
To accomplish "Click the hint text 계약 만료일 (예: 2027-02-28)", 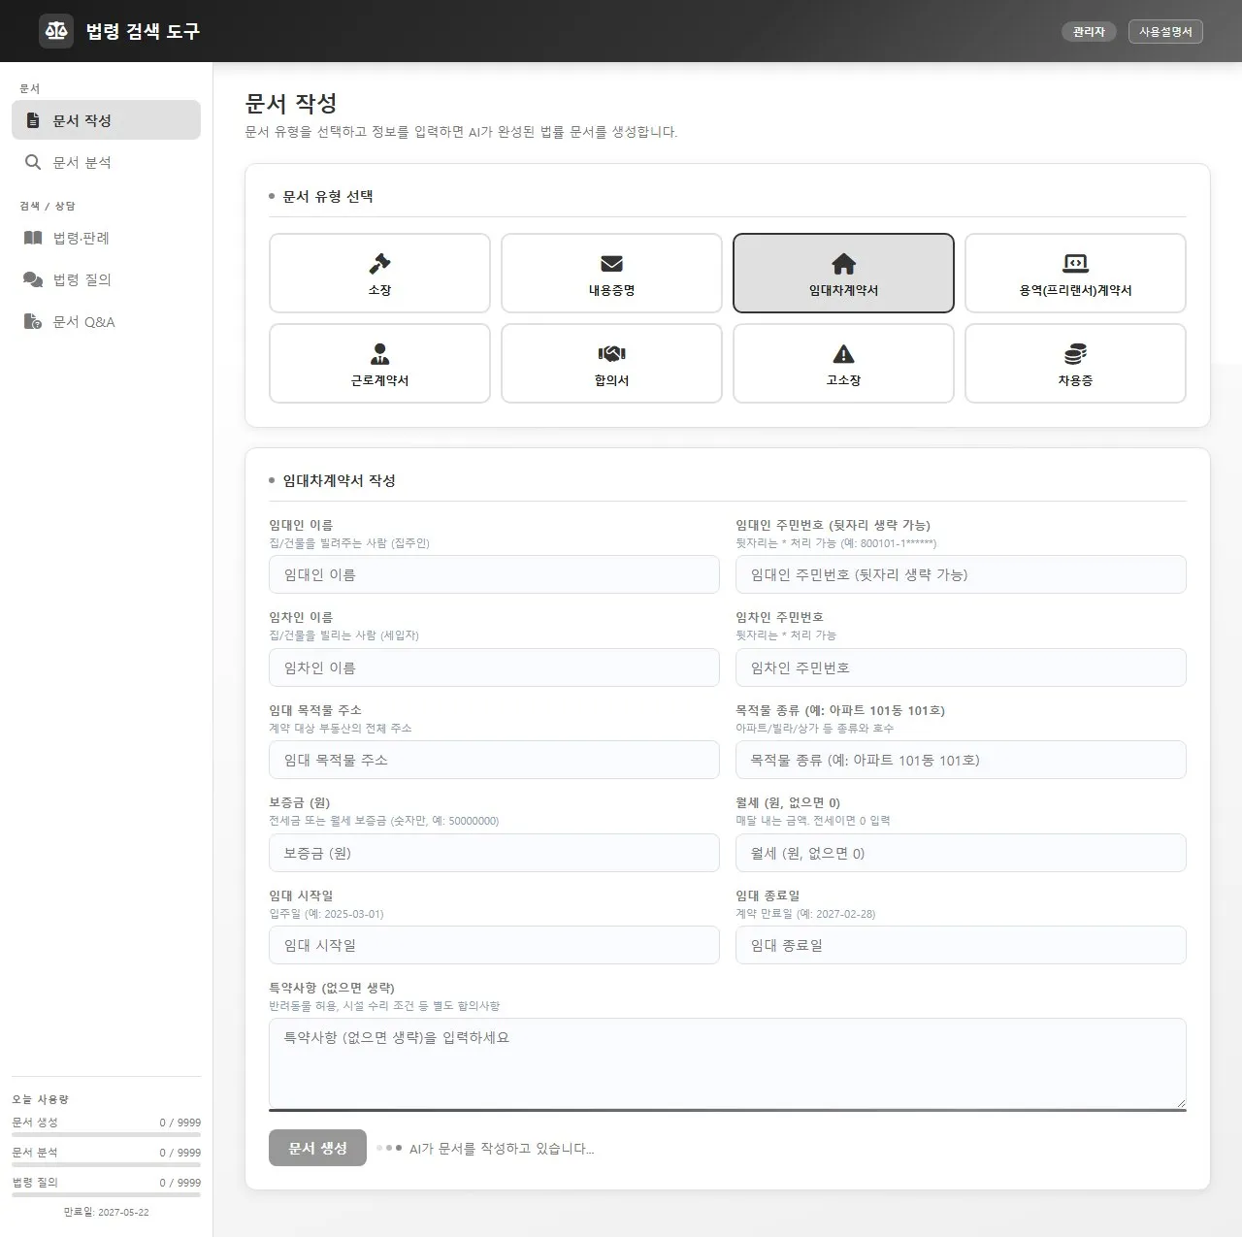I will (x=805, y=914).
